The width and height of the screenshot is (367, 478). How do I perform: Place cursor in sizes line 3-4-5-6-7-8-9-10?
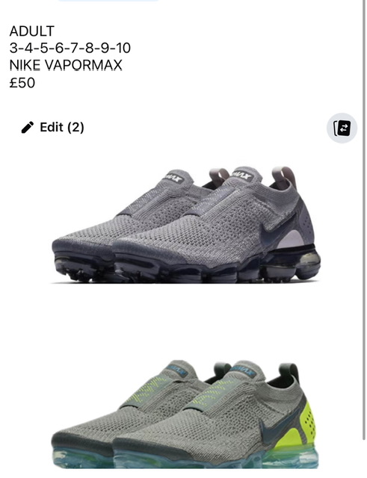pos(70,48)
